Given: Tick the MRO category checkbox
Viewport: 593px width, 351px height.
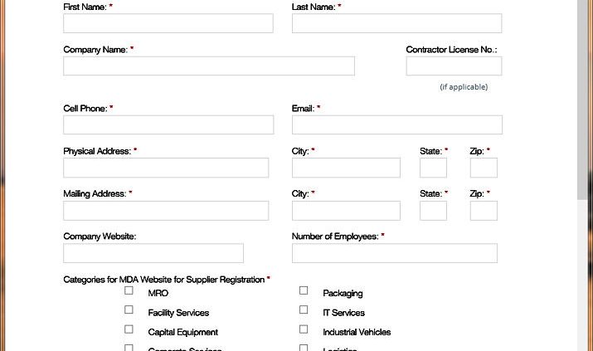Looking at the screenshot, I should click(129, 290).
